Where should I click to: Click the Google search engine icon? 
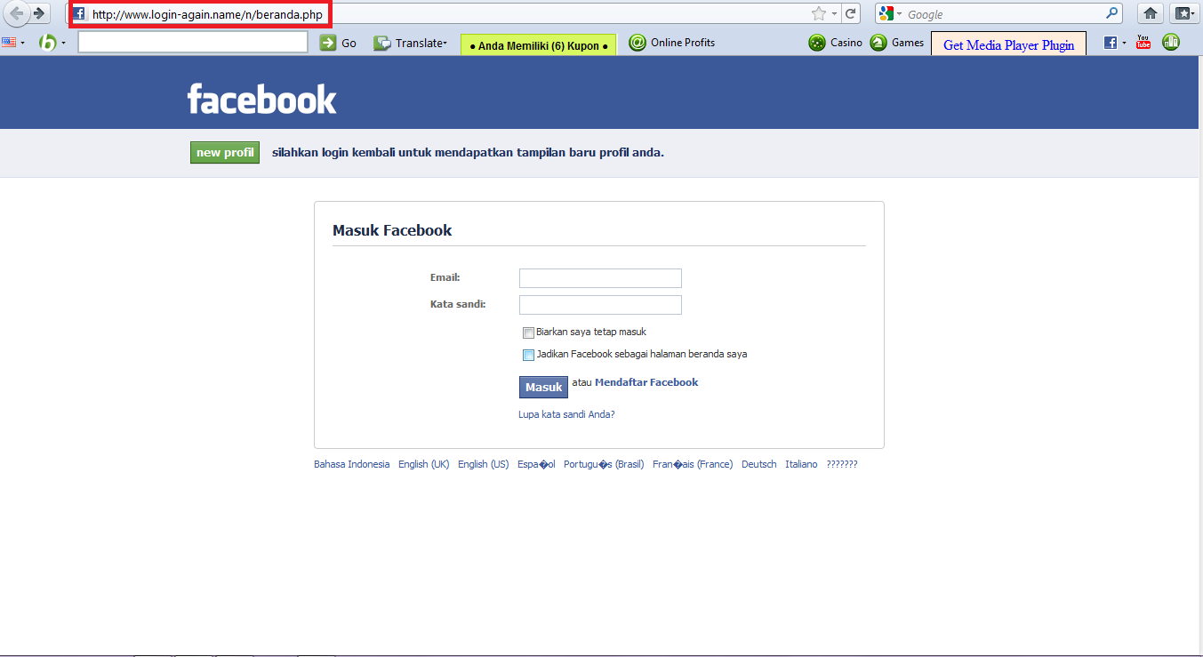(x=886, y=13)
